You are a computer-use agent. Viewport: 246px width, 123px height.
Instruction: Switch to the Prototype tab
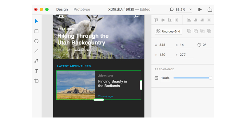(82, 10)
